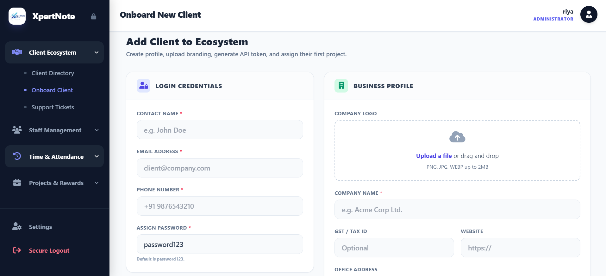Click the ADMINISTRATOR role label
This screenshot has width=606, height=276.
pyautogui.click(x=553, y=19)
